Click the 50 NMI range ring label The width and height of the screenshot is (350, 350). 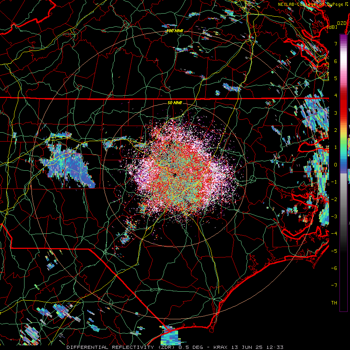175,103
